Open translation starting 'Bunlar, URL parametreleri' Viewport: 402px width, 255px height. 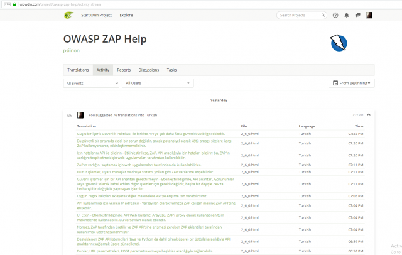[145, 251]
